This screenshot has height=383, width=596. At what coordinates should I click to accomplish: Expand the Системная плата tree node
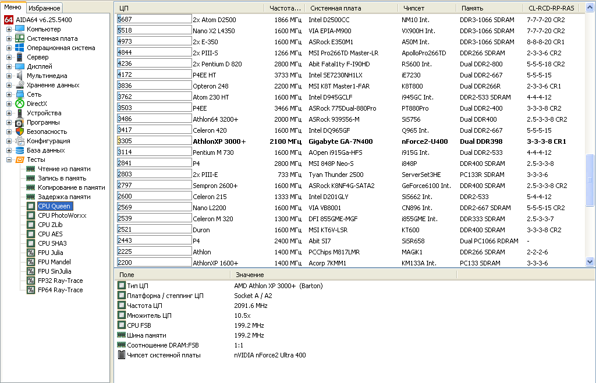9,38
